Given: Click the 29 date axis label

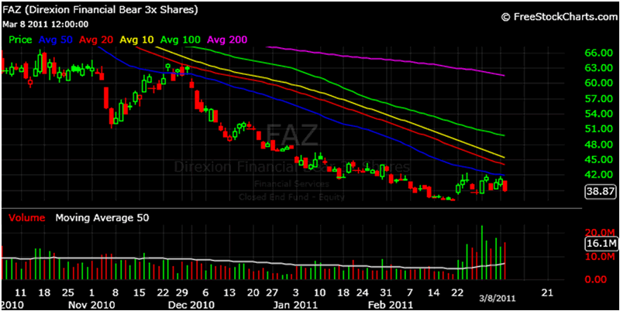Looking at the screenshot, I should [x=182, y=293].
